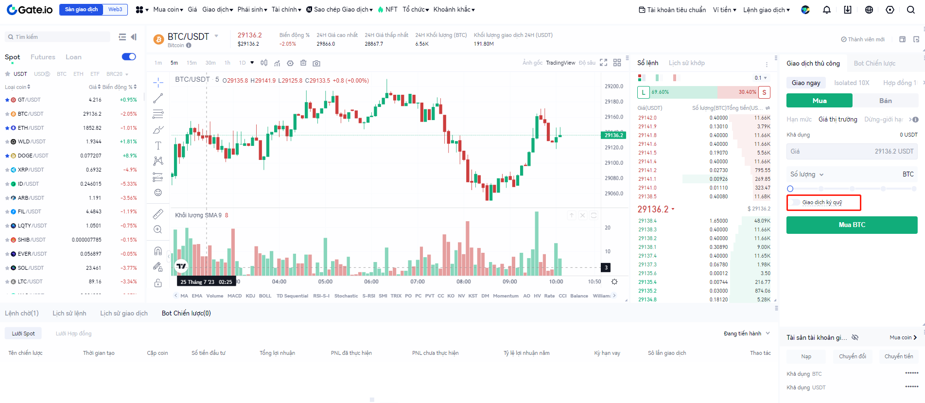Enter fullscreen chart mode
This screenshot has width=925, height=403.
[603, 63]
